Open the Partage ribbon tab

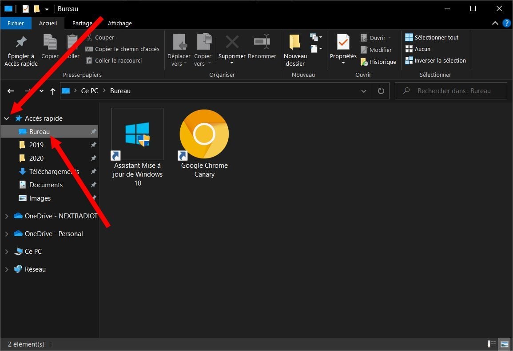[x=82, y=23]
